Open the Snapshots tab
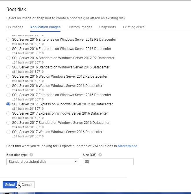 coord(107,27)
